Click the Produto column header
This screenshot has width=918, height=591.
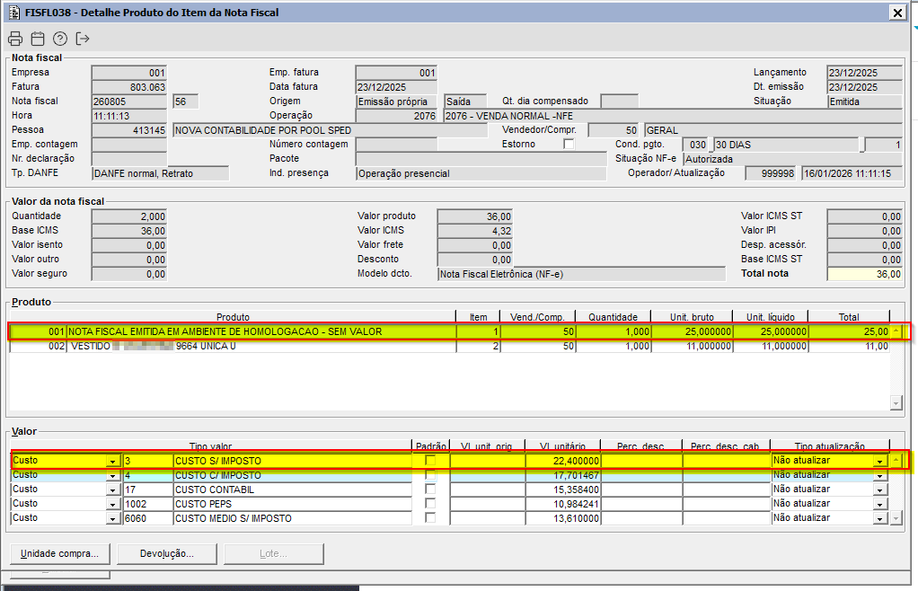[x=233, y=317]
